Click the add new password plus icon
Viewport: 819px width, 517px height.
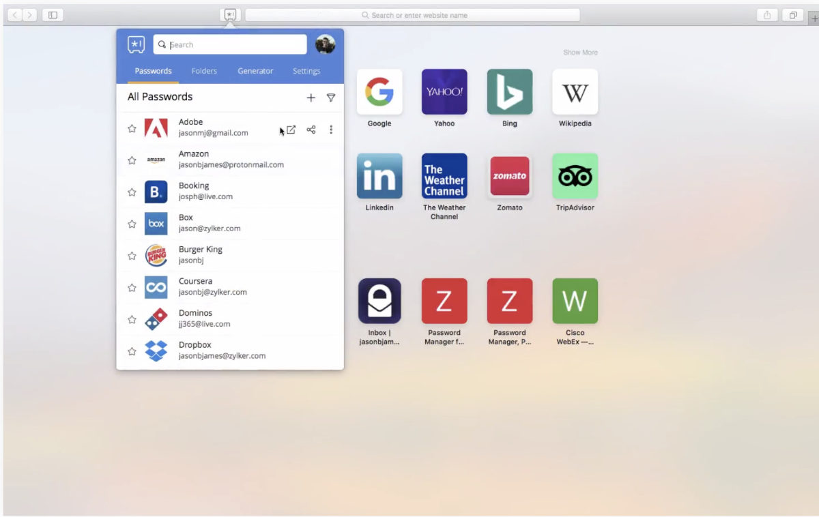[311, 98]
